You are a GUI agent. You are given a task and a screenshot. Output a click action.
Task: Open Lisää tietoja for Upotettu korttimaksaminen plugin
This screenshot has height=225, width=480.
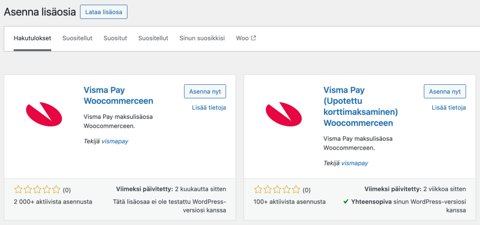(x=449, y=108)
